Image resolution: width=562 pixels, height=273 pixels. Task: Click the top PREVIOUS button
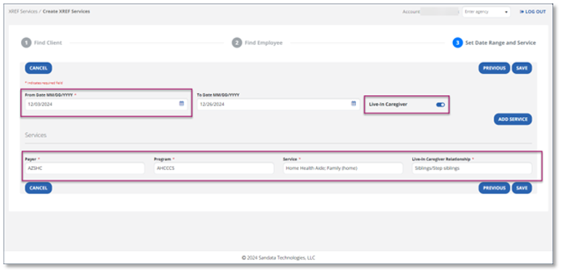(494, 68)
